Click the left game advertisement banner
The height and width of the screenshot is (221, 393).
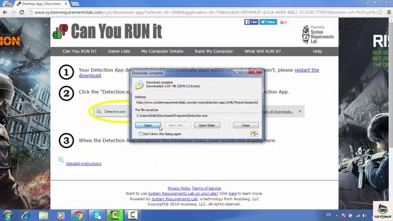click(x=25, y=113)
